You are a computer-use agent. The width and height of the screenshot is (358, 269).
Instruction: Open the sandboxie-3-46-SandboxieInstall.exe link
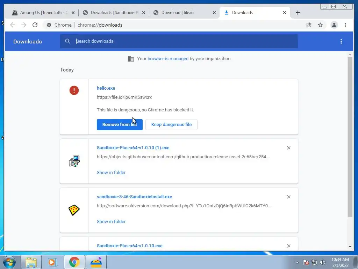click(x=135, y=197)
